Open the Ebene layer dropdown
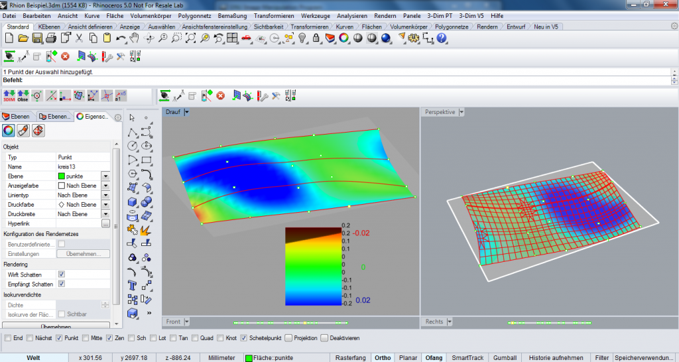Screen dimensions: 679x362 pyautogui.click(x=105, y=176)
